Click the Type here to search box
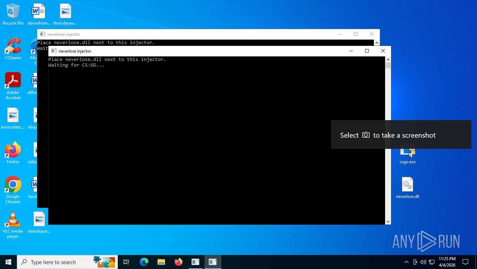 tap(67, 262)
